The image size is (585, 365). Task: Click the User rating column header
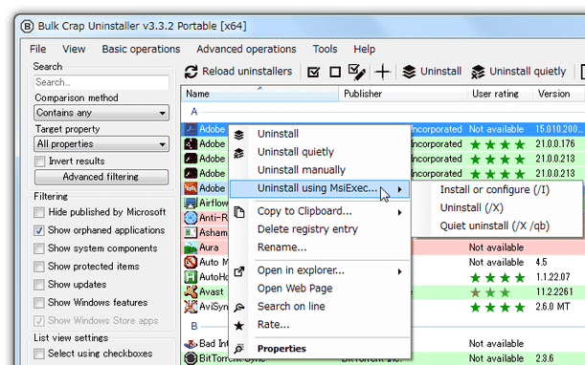(x=500, y=94)
